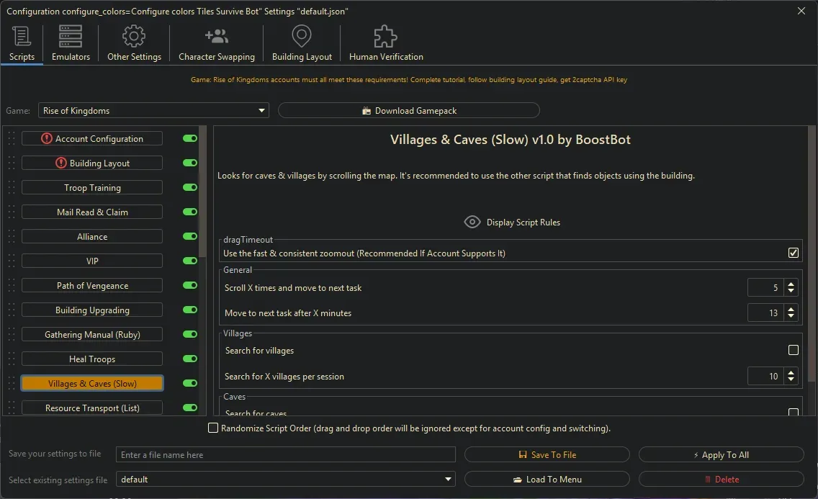Switch to the Scripts tab
818x499 pixels.
(x=22, y=43)
